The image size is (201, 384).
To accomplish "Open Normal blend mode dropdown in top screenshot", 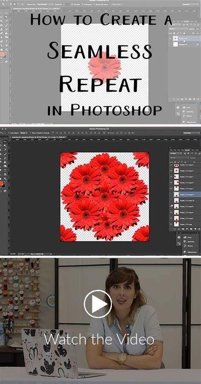I will pyautogui.click(x=178, y=29).
